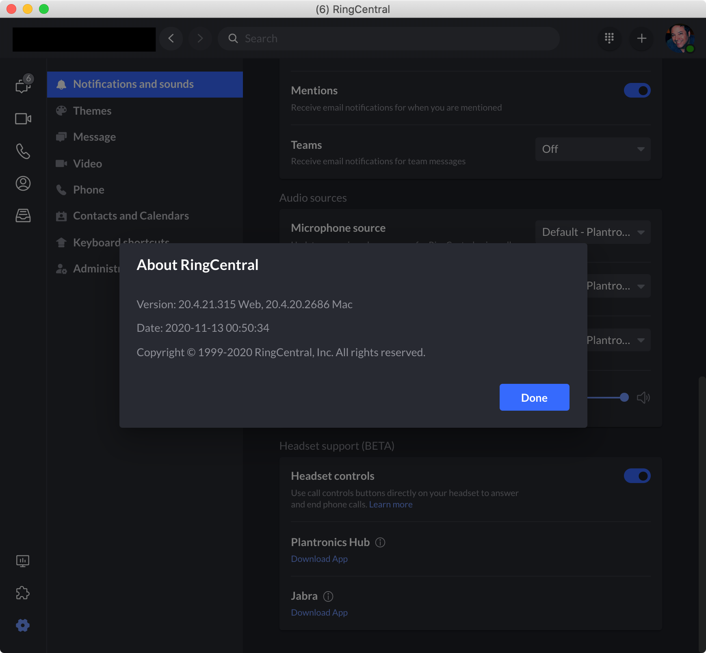The height and width of the screenshot is (653, 706).
Task: Click the Keyboard shortcuts icon
Action: pos(61,242)
